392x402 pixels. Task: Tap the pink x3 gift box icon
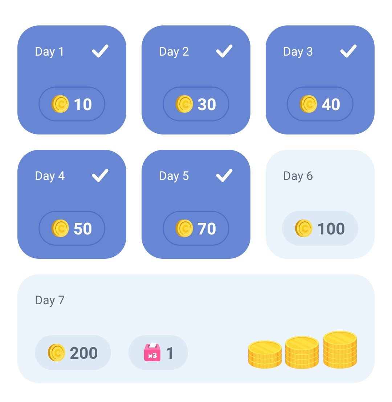click(152, 353)
